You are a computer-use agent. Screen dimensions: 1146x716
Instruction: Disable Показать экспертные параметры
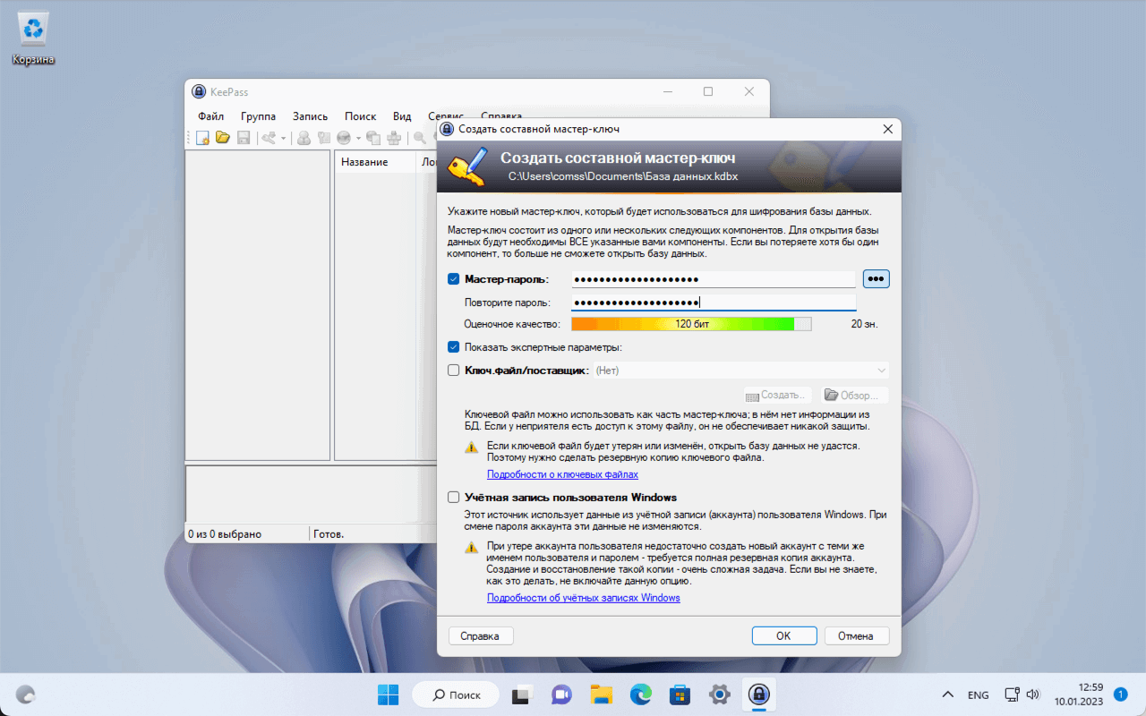coord(453,347)
